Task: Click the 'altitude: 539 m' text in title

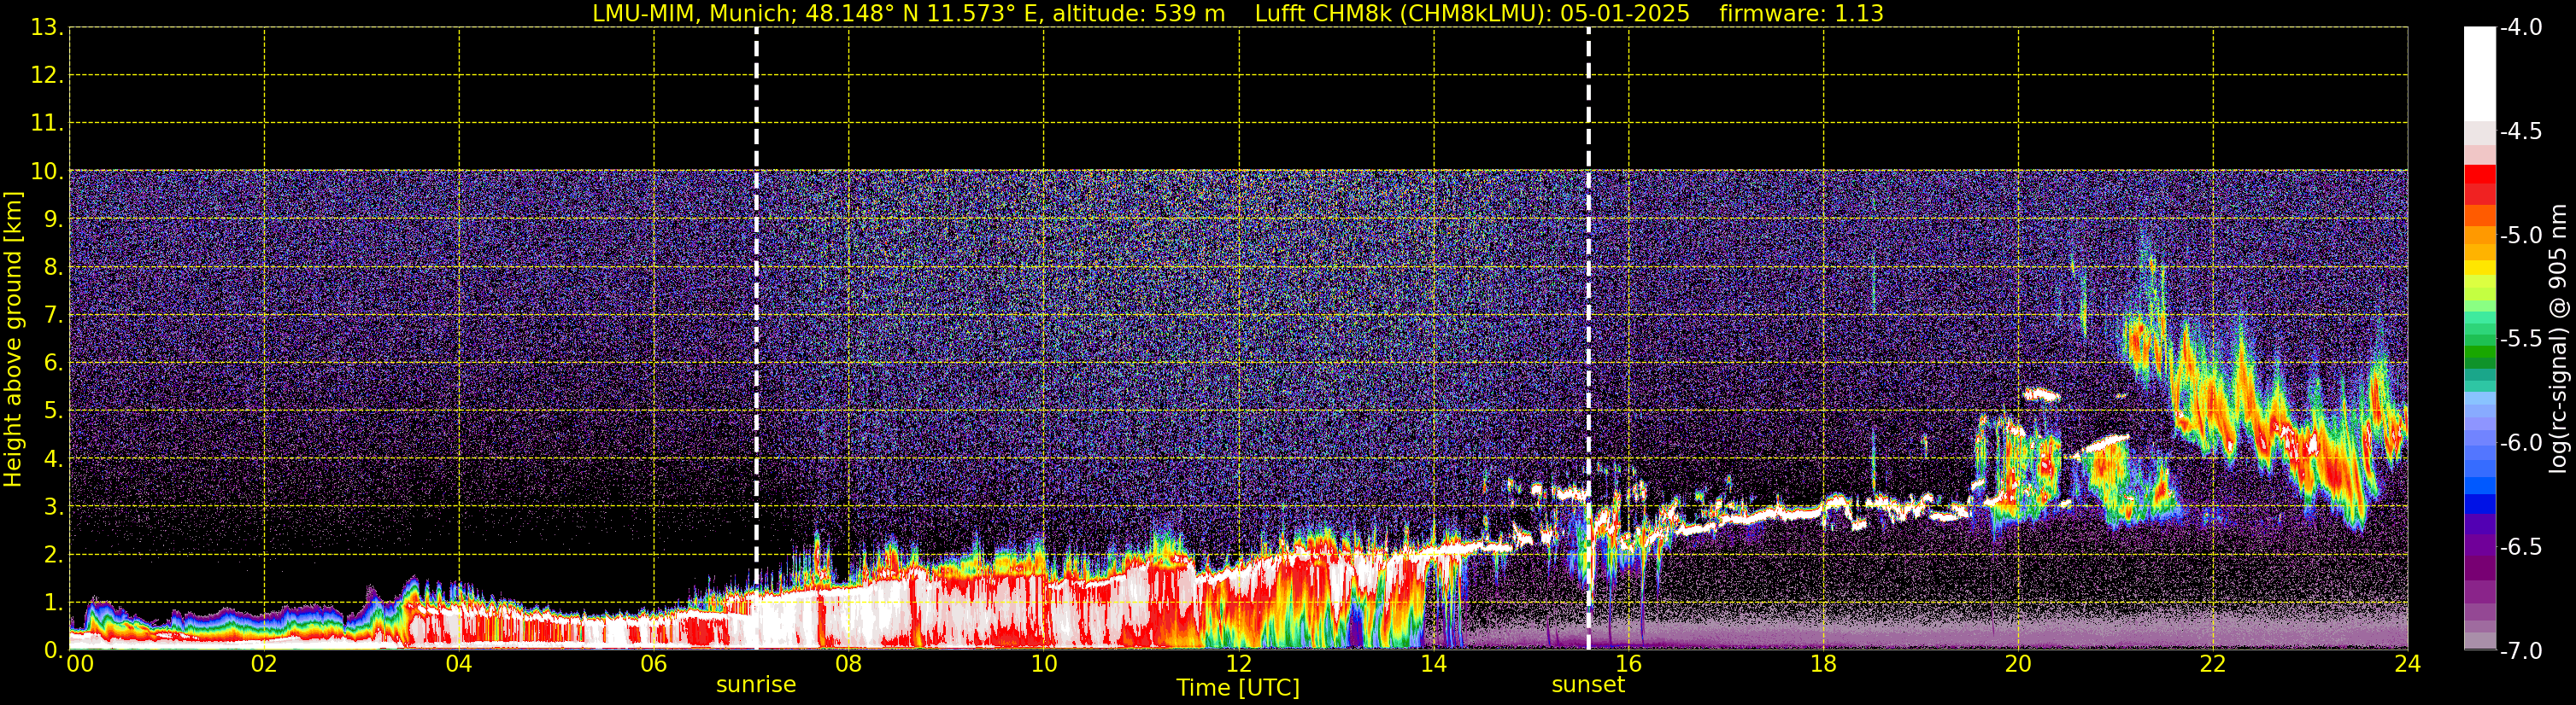Action: 1138,14
